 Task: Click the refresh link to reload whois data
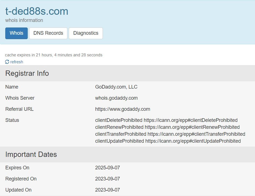17,62
